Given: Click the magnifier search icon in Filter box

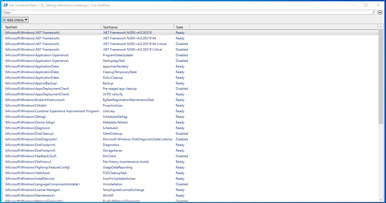Looking at the screenshot, I should coord(374,12).
